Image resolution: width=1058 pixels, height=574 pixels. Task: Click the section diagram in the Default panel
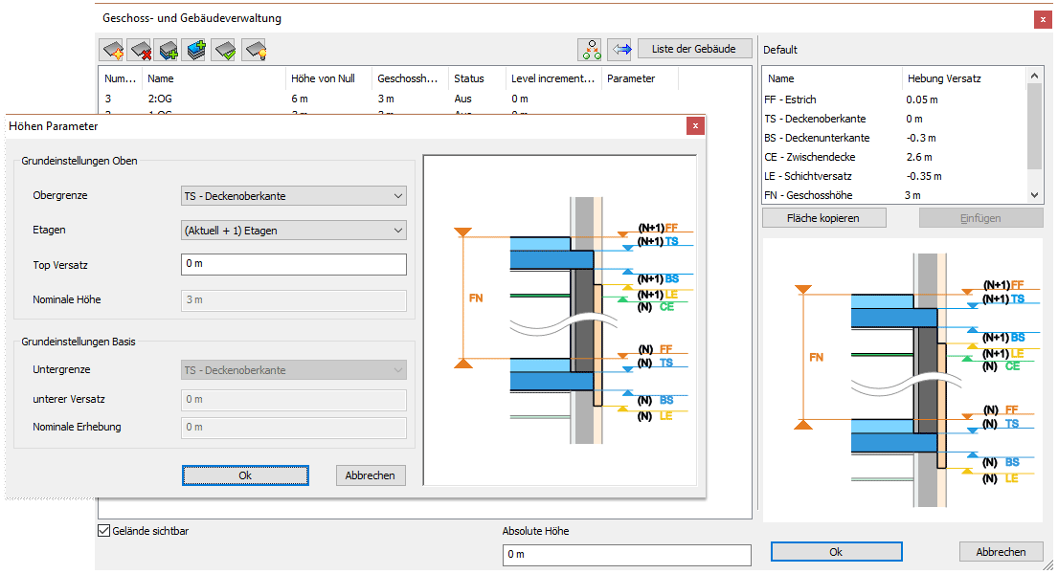(x=903, y=380)
